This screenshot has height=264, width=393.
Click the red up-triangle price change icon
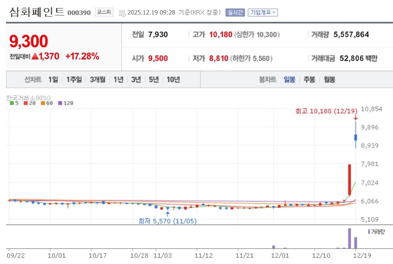35,57
